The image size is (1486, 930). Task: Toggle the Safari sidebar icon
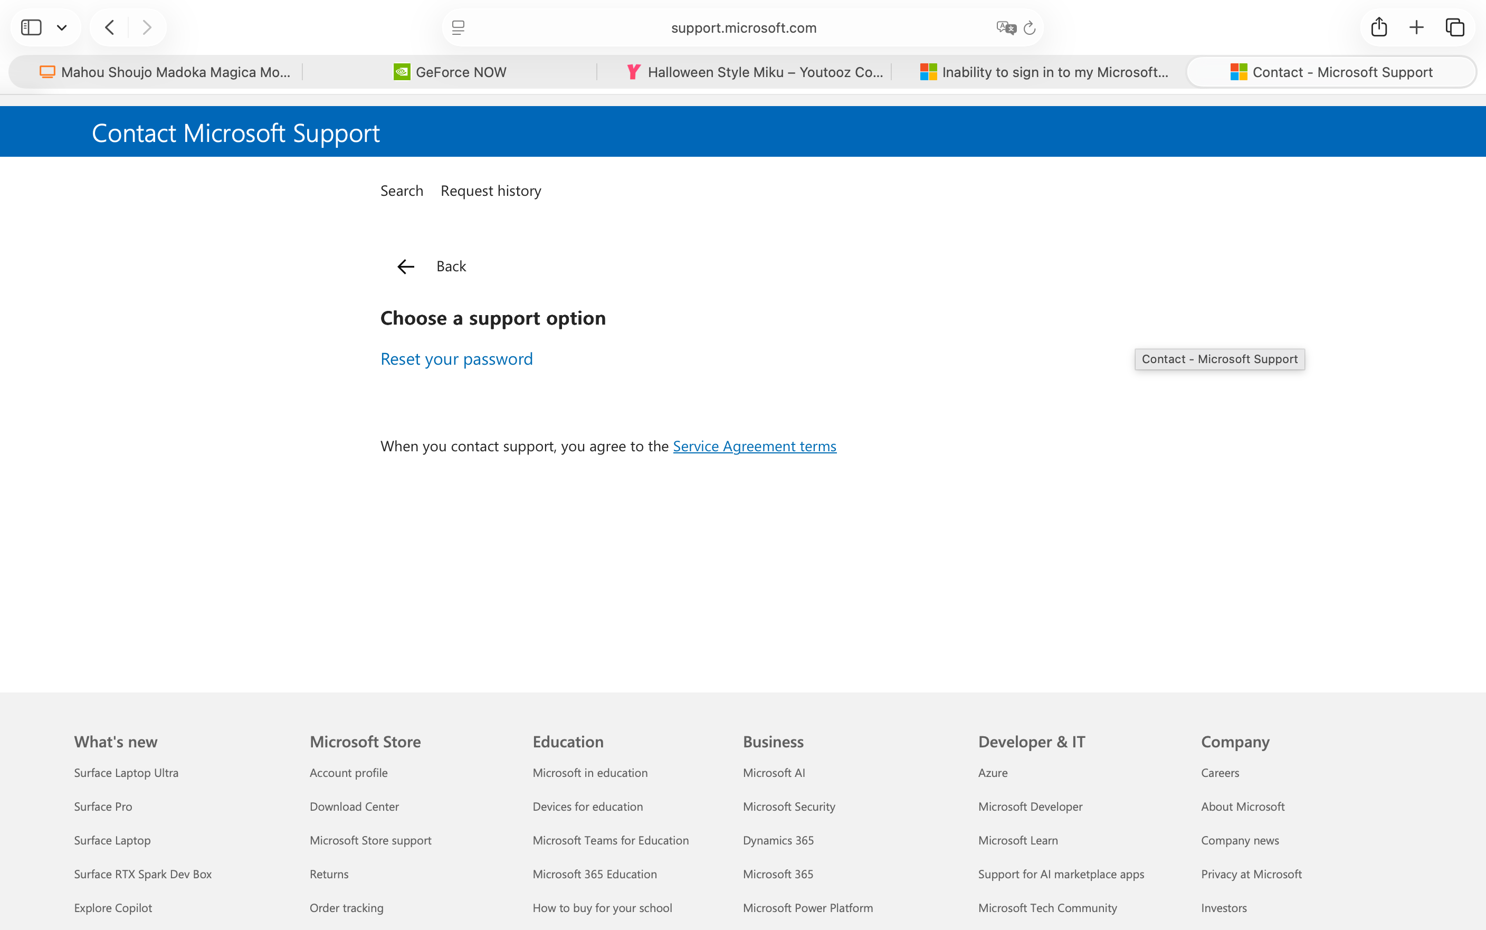31,27
